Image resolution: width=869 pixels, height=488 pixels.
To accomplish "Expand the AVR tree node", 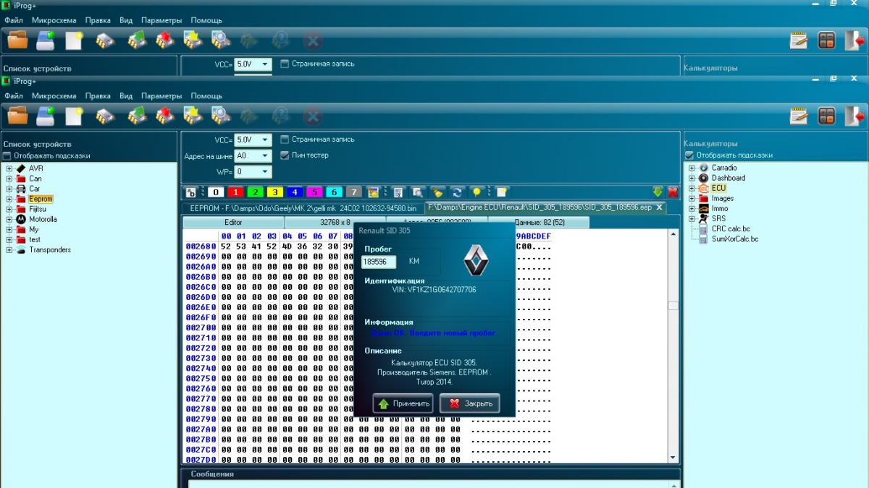I will coord(9,168).
